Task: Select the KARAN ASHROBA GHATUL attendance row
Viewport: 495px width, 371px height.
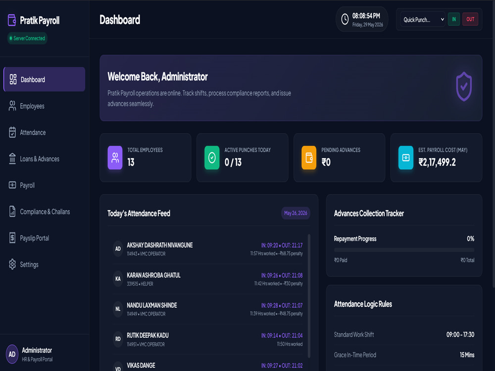Action: [x=207, y=279]
